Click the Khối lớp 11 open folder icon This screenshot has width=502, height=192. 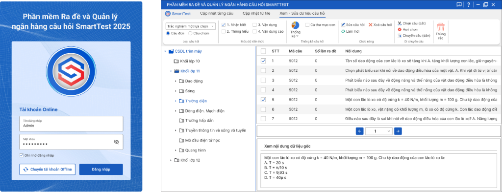tap(176, 71)
